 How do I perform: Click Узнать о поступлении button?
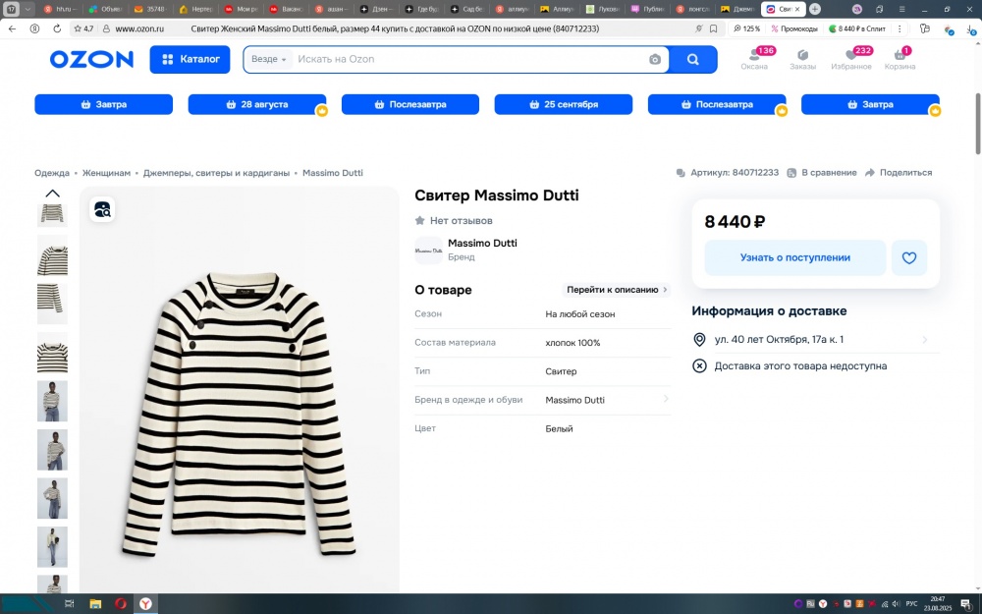[x=794, y=257]
